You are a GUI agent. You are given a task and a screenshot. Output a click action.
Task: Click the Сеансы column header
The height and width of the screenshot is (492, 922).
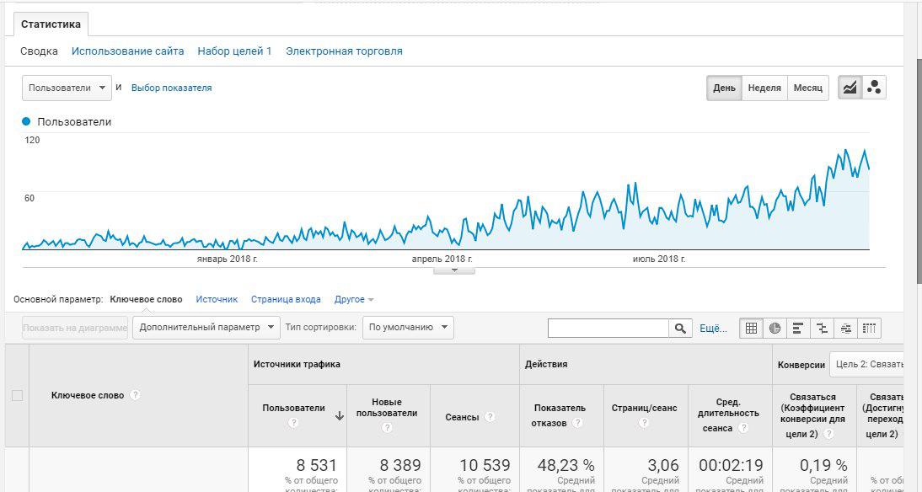tap(462, 417)
